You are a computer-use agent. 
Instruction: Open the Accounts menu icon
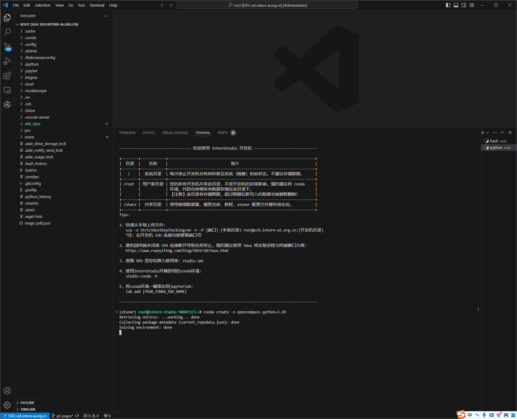(7, 391)
